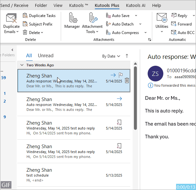Image resolution: width=196 pixels, height=190 pixels.
Task: Click the Forward button in Automatic group
Action: [174, 24]
